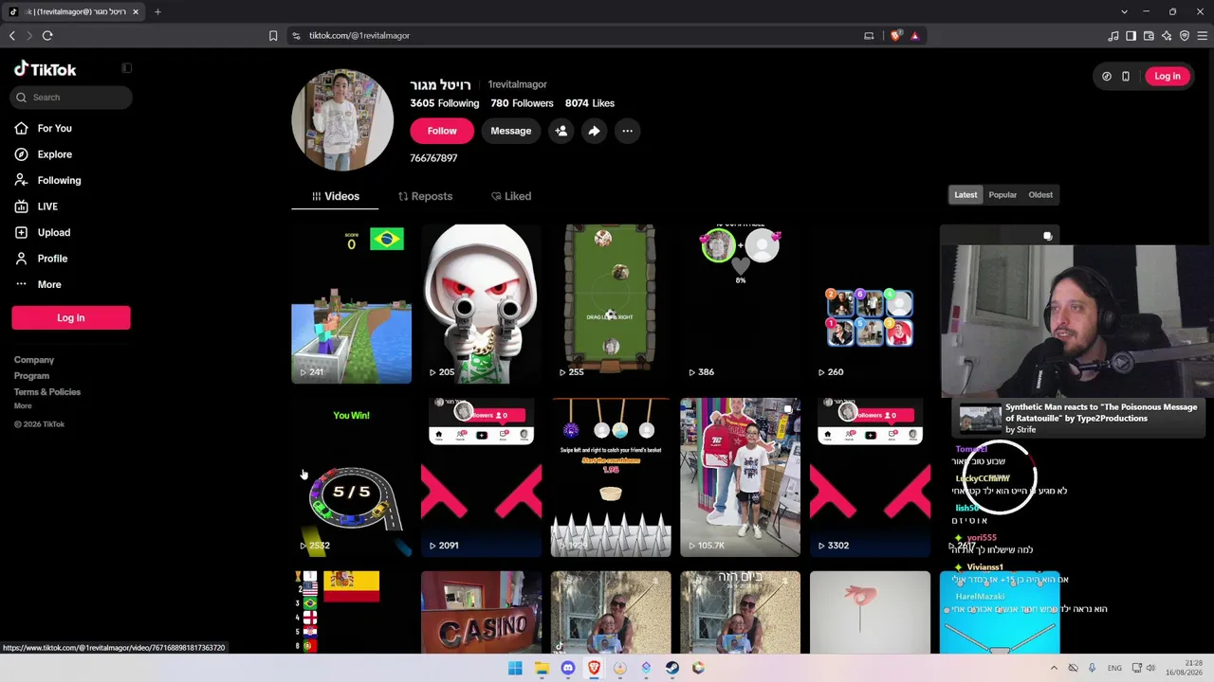Image resolution: width=1214 pixels, height=682 pixels.
Task: Send a Message to this profile
Action: click(x=511, y=131)
